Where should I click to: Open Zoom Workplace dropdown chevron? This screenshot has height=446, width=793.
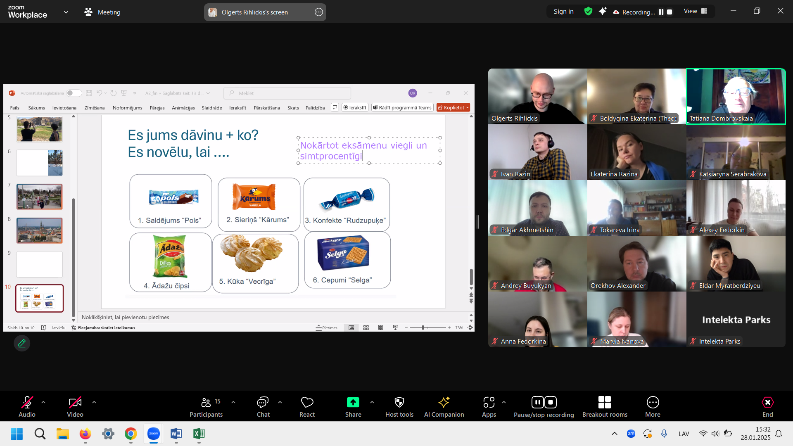[x=66, y=12]
